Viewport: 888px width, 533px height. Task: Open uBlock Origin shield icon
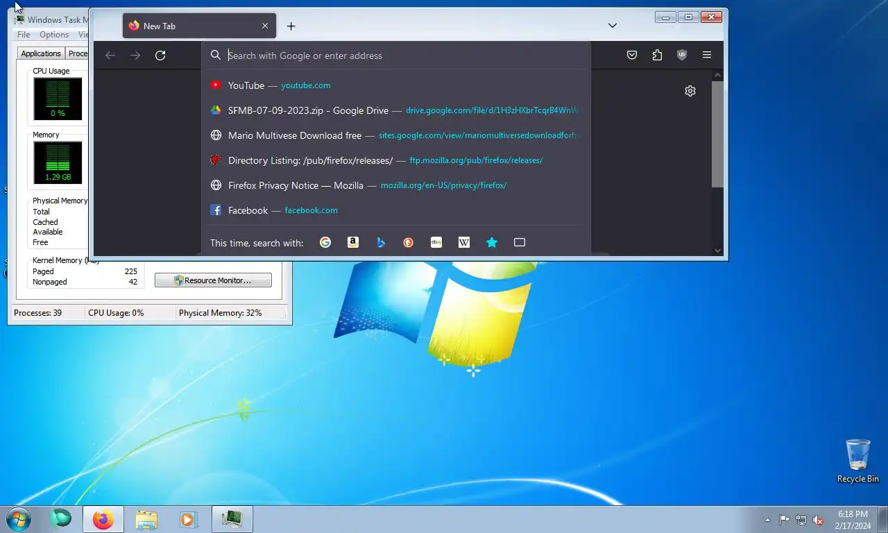[x=682, y=55]
